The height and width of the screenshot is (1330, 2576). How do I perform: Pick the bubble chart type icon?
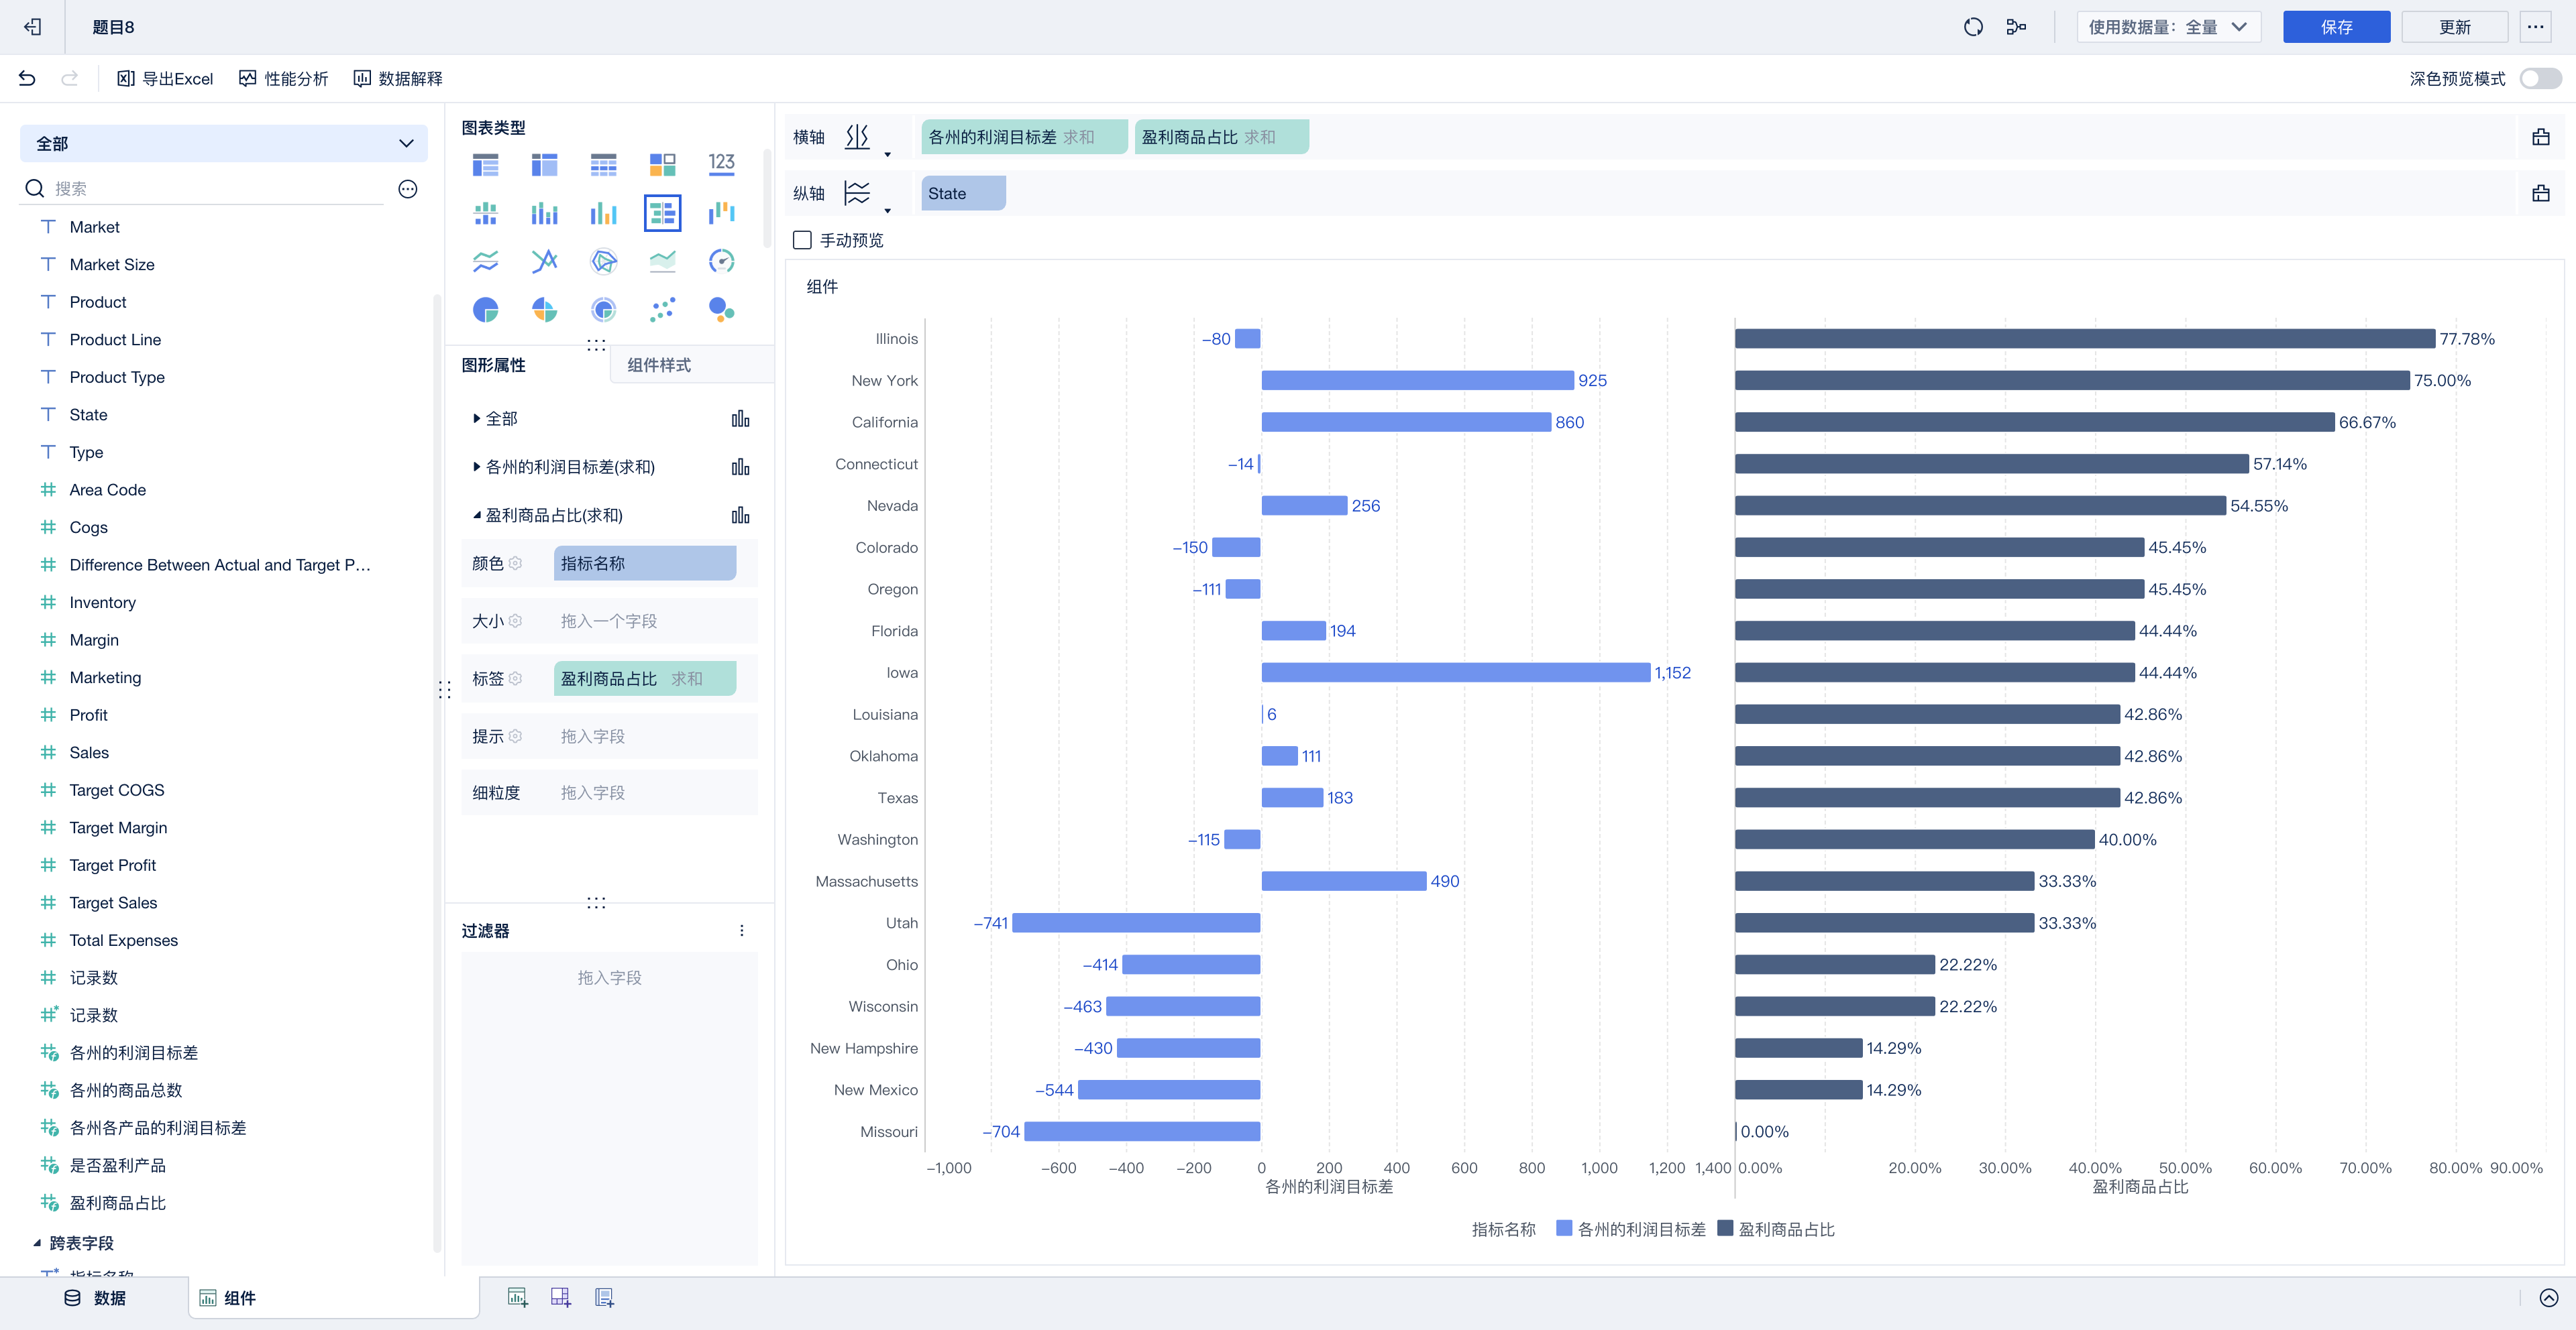click(x=721, y=310)
